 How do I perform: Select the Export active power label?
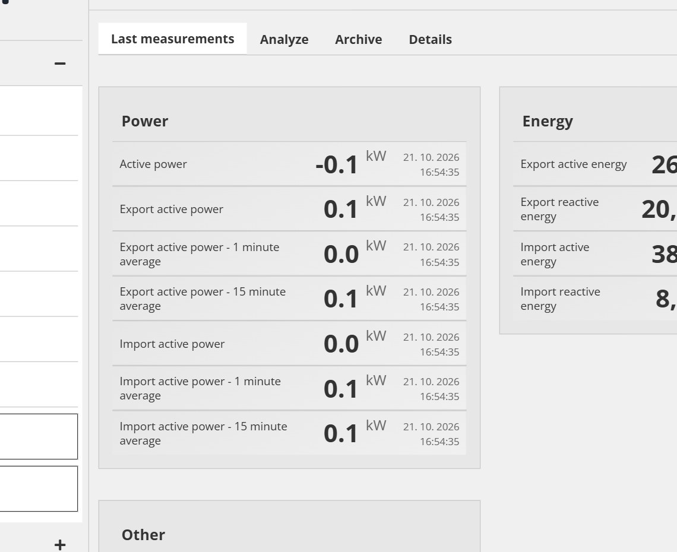click(x=172, y=209)
